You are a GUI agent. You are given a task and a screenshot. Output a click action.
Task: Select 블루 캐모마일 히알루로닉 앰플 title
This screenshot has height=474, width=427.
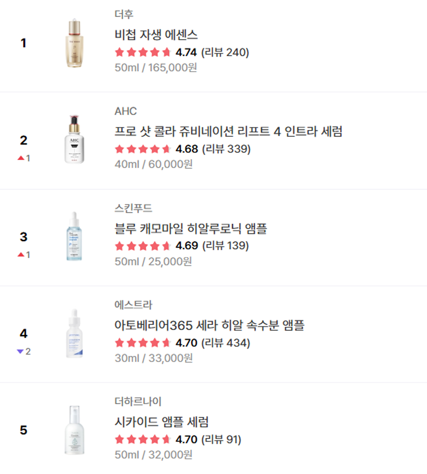tap(191, 229)
